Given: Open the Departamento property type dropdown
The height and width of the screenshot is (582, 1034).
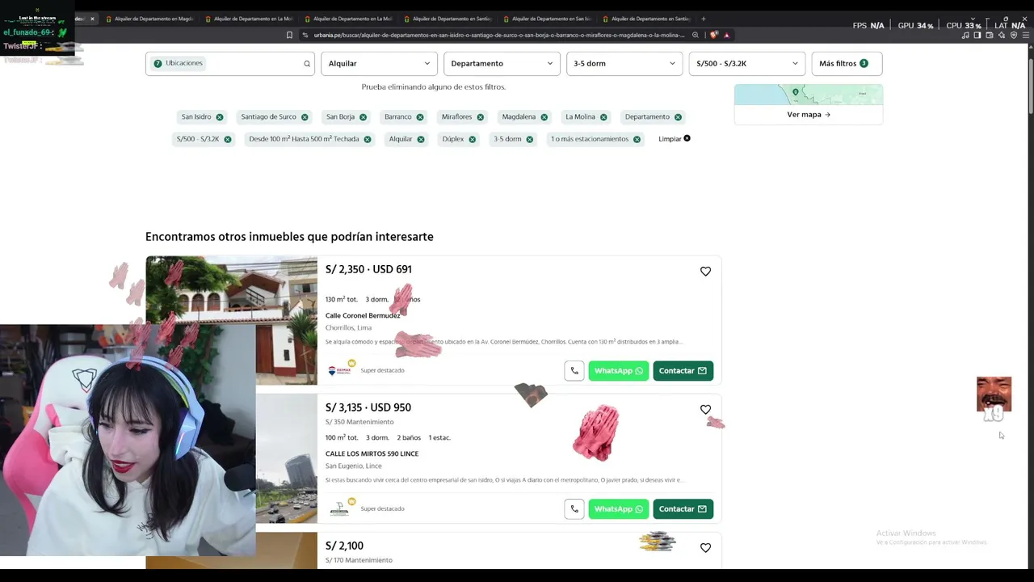Looking at the screenshot, I should click(502, 64).
